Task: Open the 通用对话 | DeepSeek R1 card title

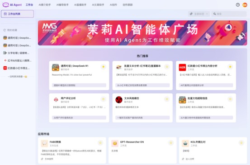Action: pyautogui.click(x=75, y=66)
